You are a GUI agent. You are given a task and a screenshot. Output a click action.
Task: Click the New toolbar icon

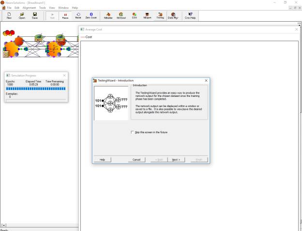(9, 15)
